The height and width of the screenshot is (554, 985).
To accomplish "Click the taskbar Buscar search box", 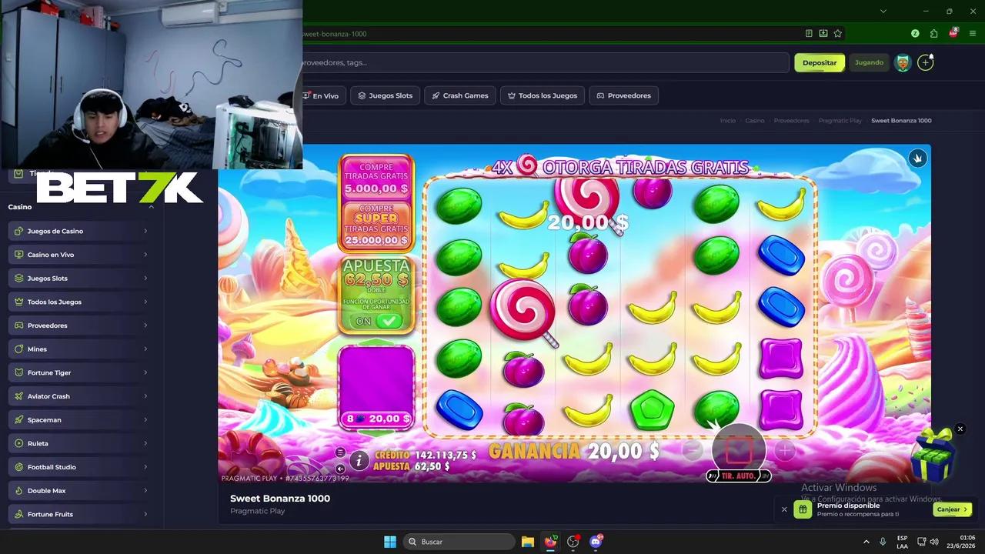I will (x=459, y=542).
